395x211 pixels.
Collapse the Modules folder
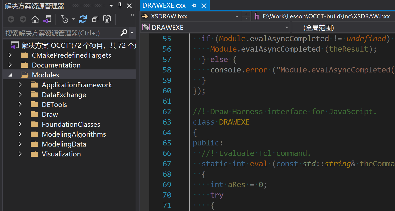coord(10,75)
